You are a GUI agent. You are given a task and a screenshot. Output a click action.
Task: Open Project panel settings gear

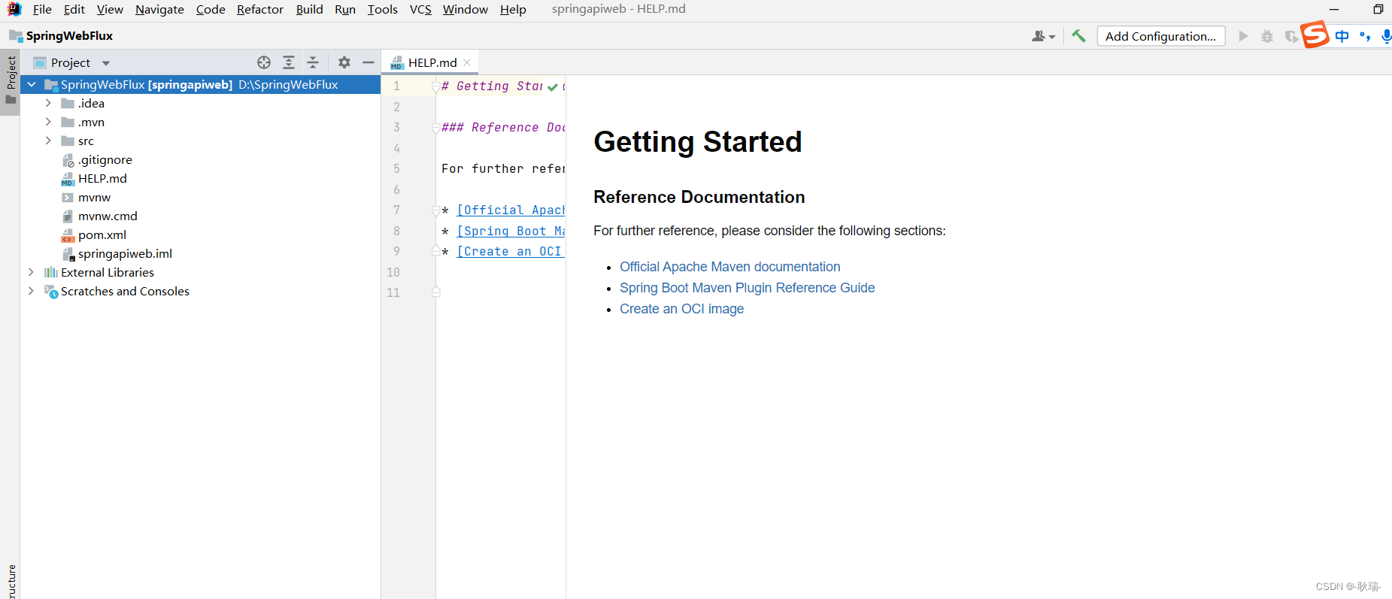pos(344,62)
